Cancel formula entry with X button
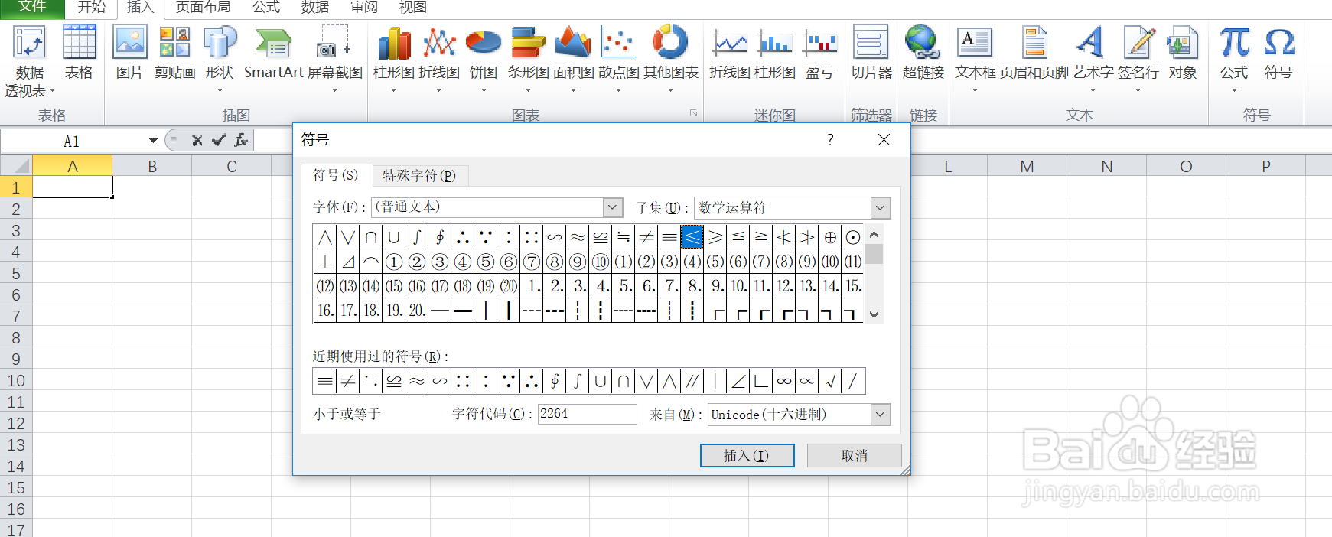The width and height of the screenshot is (1332, 537). [197, 140]
